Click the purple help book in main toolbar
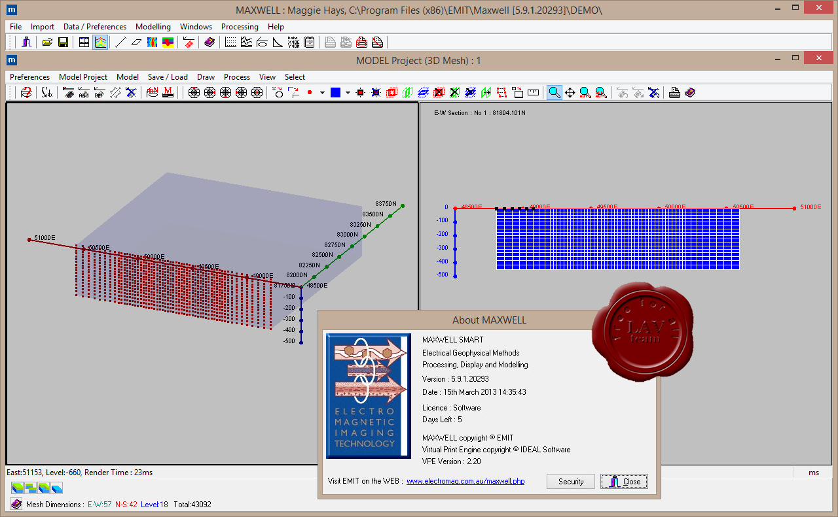 (209, 42)
